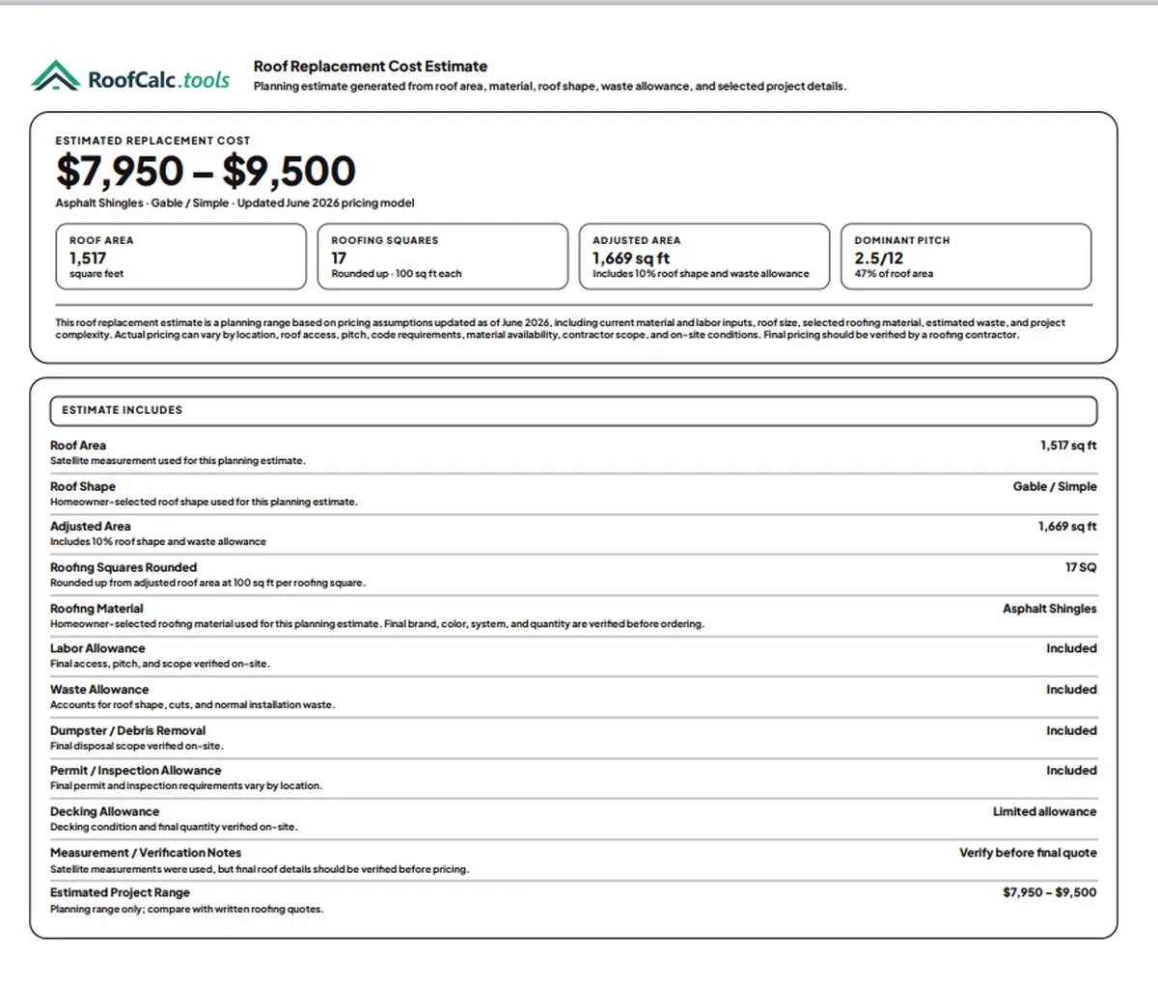The height and width of the screenshot is (984, 1158).
Task: Click the RoofCalc.tools brand name text
Action: (158, 79)
